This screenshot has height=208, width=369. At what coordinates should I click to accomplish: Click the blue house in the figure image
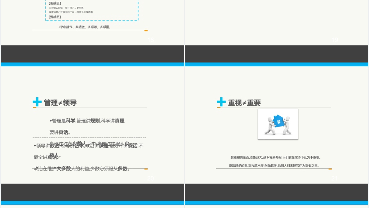[x=278, y=122]
